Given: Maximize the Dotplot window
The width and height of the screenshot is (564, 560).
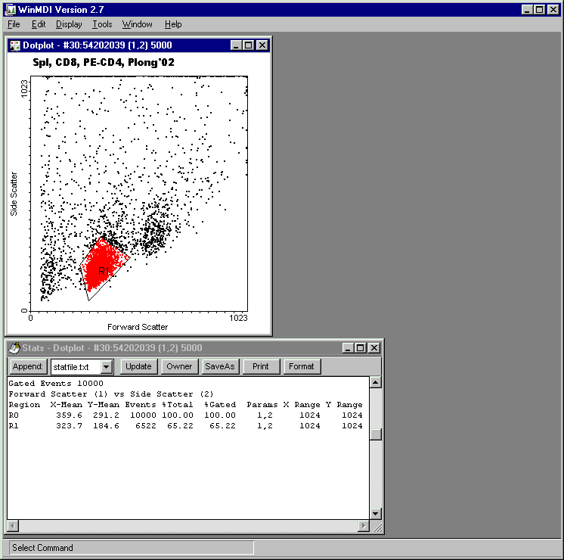Looking at the screenshot, I should point(249,45).
